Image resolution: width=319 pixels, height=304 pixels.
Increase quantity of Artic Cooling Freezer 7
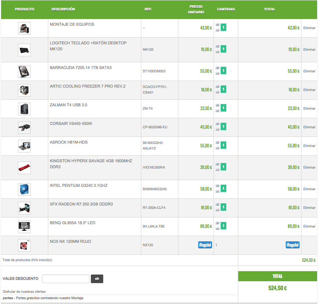(x=217, y=87)
